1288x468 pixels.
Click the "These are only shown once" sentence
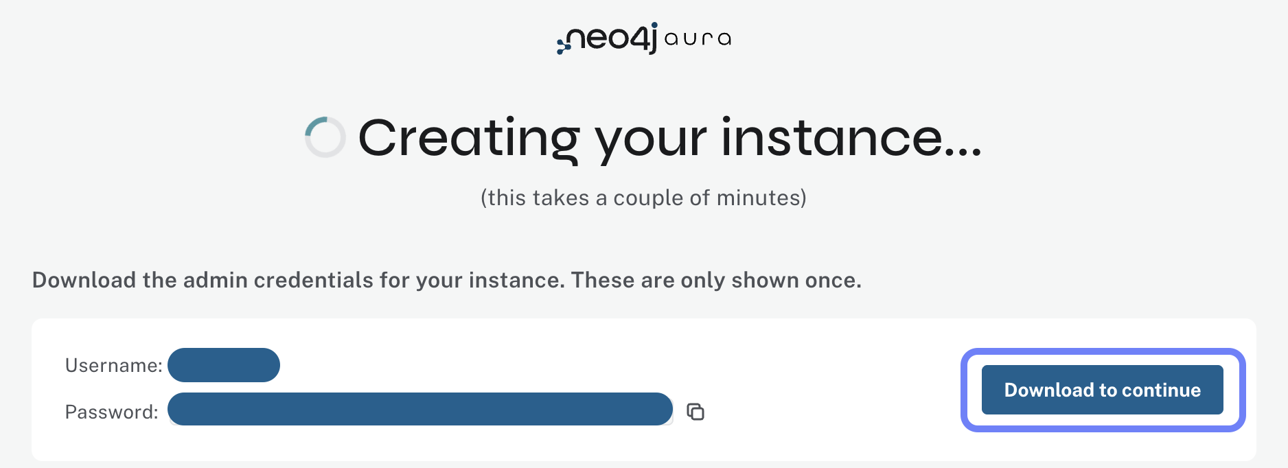click(716, 281)
